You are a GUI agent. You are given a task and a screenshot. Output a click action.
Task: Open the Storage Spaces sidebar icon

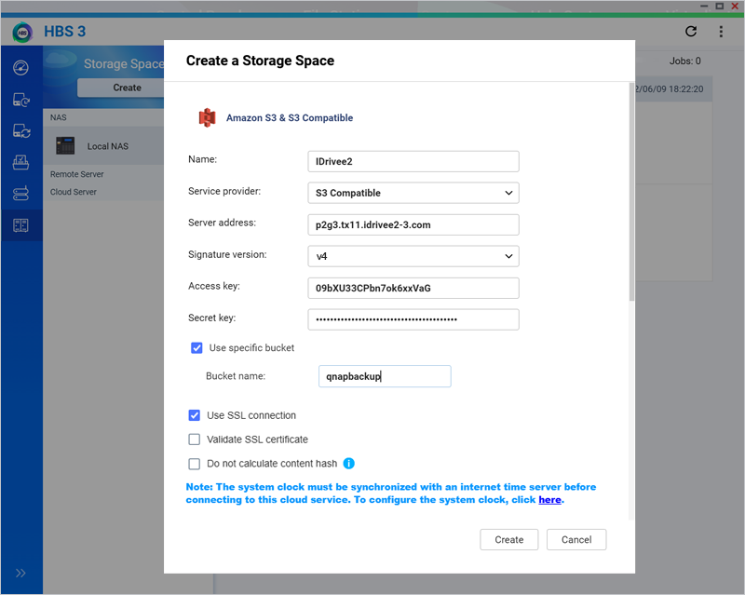click(x=20, y=225)
